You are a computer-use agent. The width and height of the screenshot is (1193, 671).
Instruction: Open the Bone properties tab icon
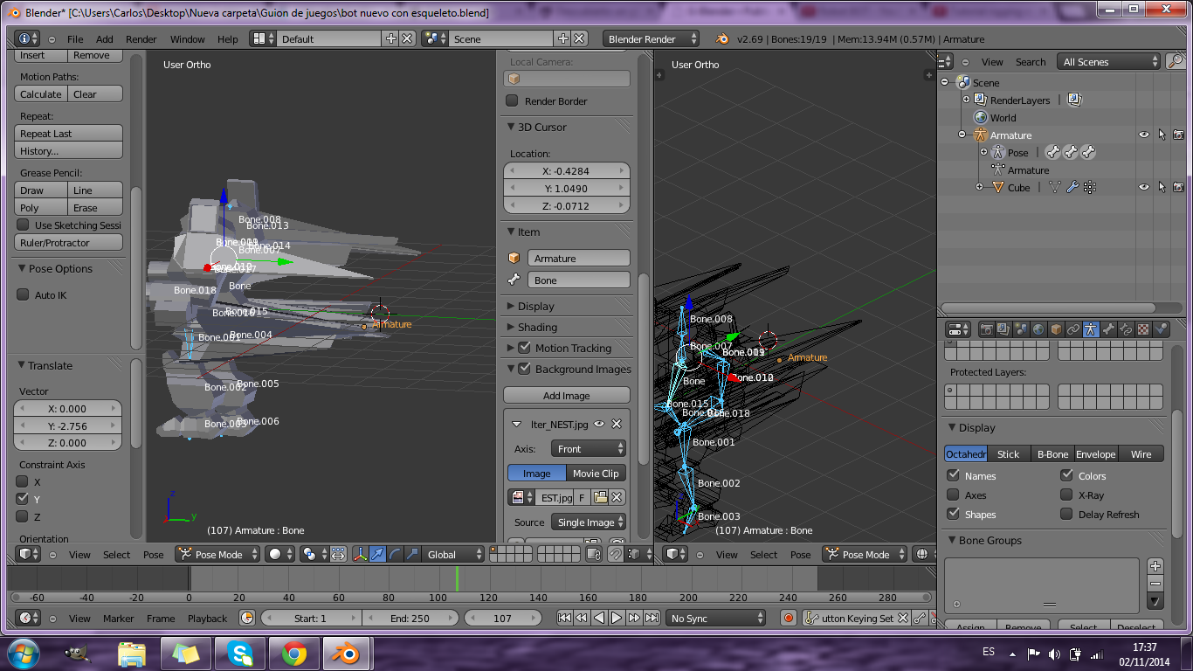point(1108,329)
